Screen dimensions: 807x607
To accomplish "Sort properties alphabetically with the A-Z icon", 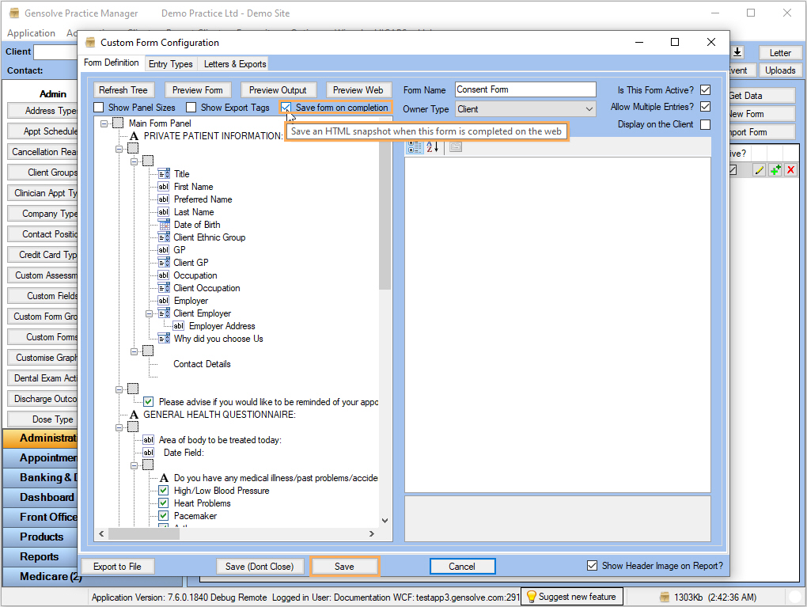I will coord(430,146).
